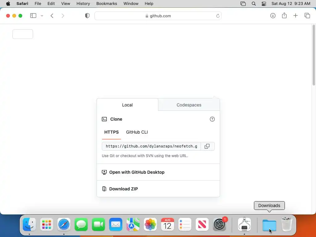316x237 pixels.
Task: Open the clone help question-mark icon
Action: (212, 119)
